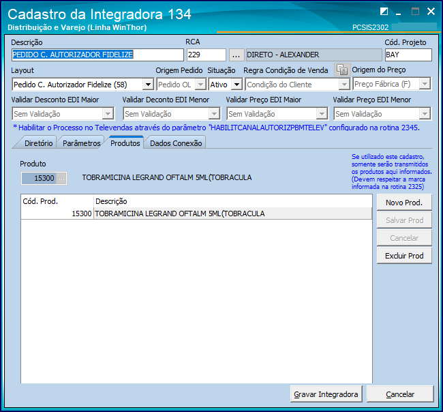Click the PCSIS2302 label in header
This screenshot has height=412, width=443.
(x=370, y=27)
